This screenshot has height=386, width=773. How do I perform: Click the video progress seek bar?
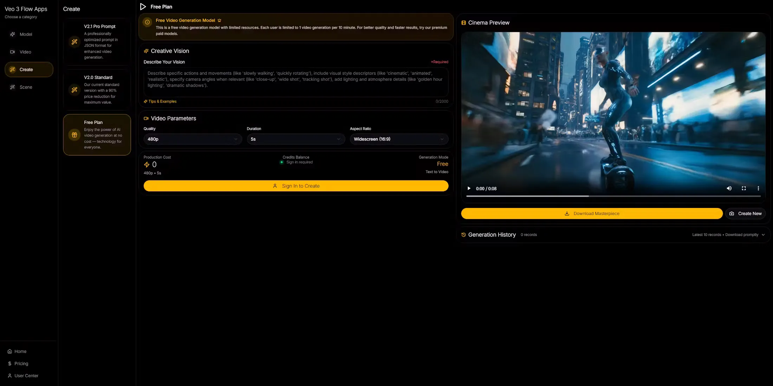pos(613,196)
